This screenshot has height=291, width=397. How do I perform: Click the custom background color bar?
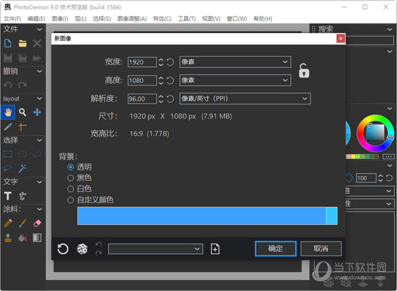pyautogui.click(x=207, y=215)
